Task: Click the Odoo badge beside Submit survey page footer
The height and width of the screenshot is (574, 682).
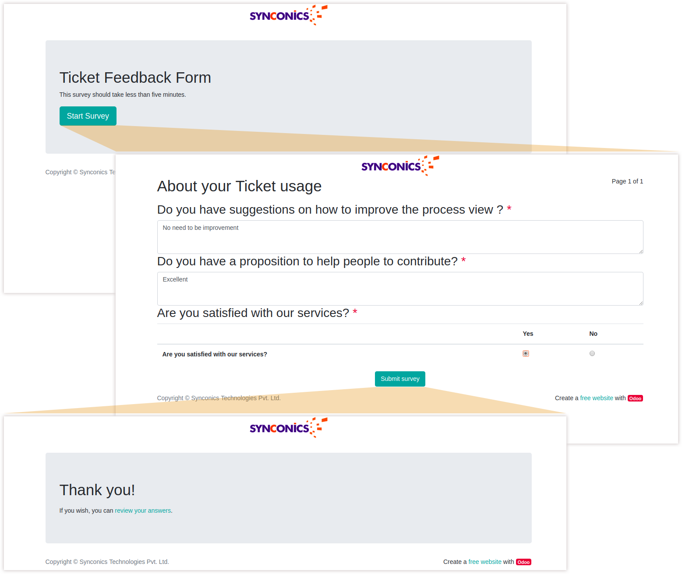Action: [635, 398]
